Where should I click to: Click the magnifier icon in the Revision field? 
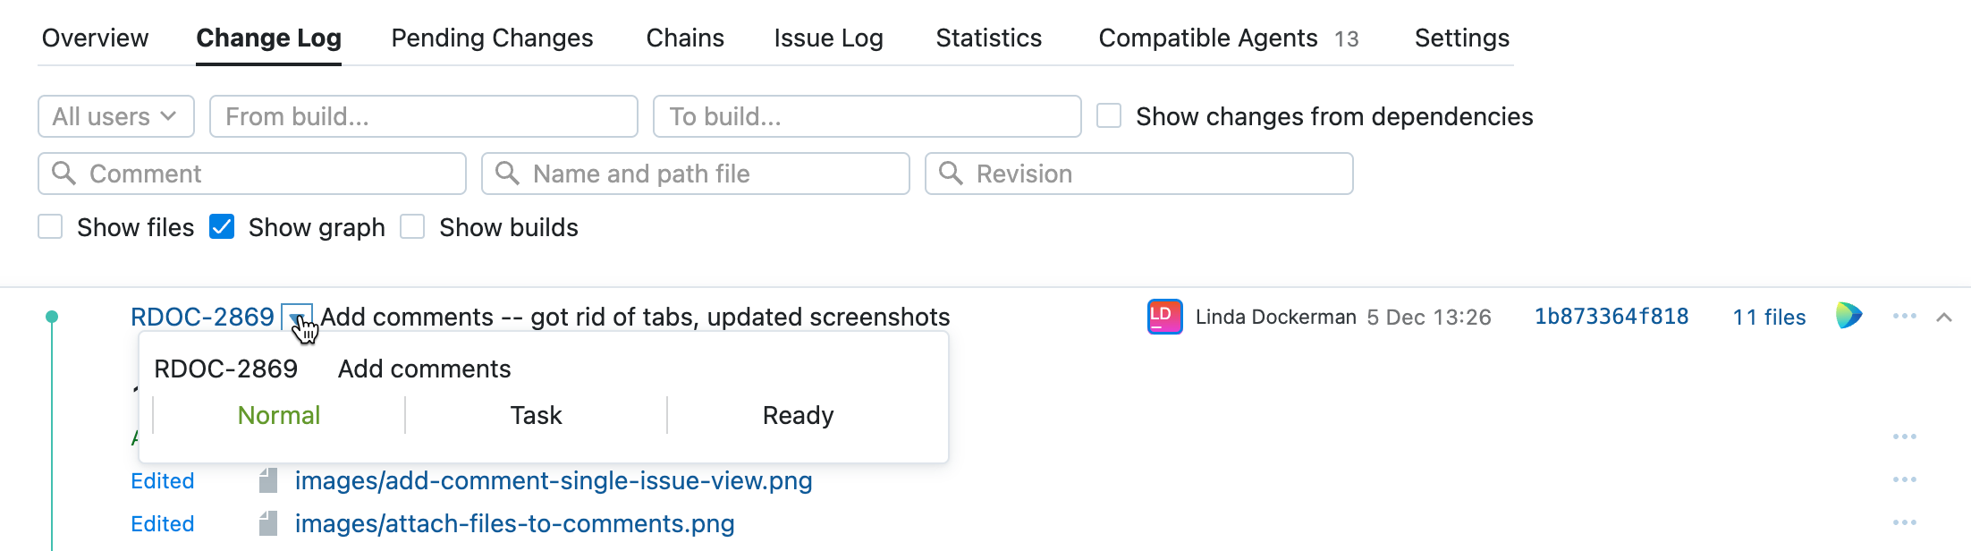pos(951,174)
